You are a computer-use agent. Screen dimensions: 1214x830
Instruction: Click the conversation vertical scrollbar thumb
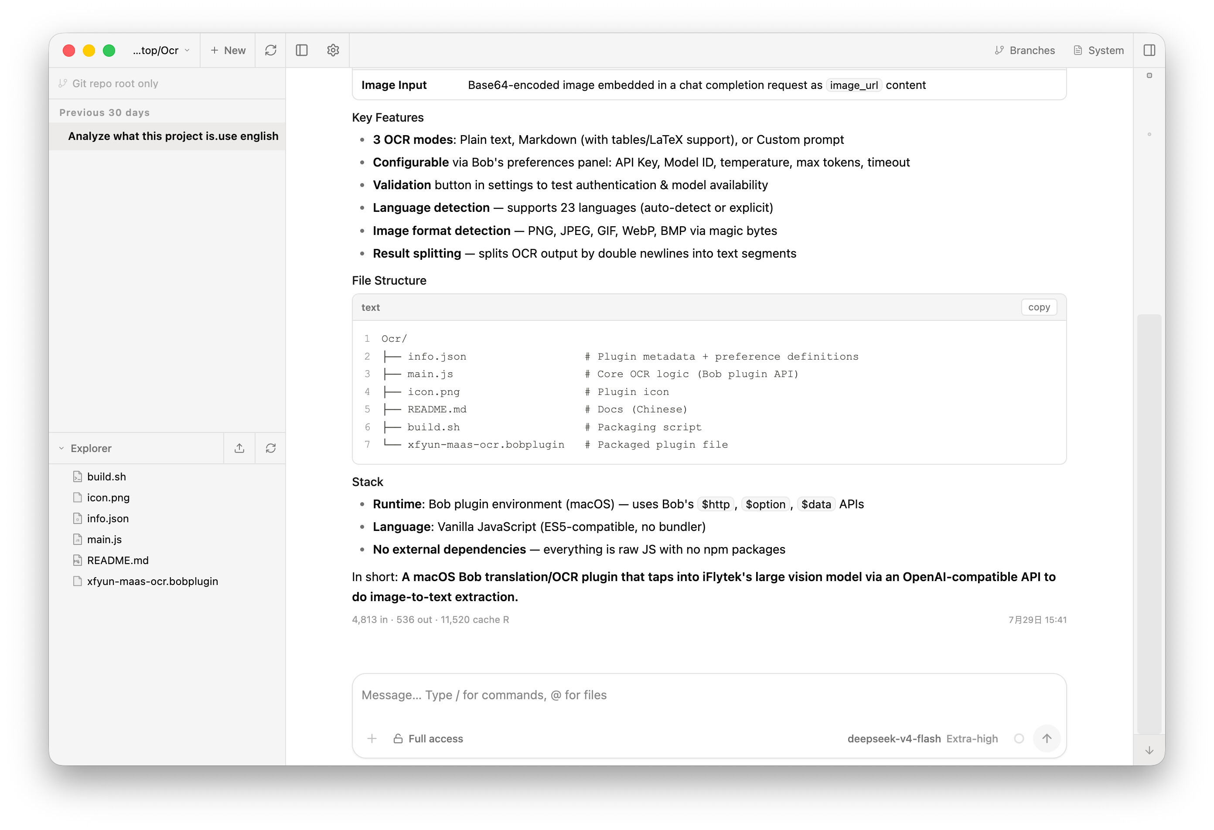click(1149, 524)
